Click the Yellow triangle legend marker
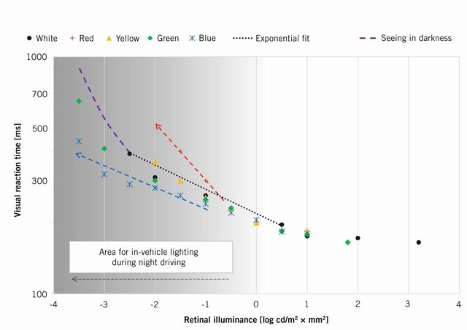Viewport: 467px width, 330px height. tap(109, 38)
